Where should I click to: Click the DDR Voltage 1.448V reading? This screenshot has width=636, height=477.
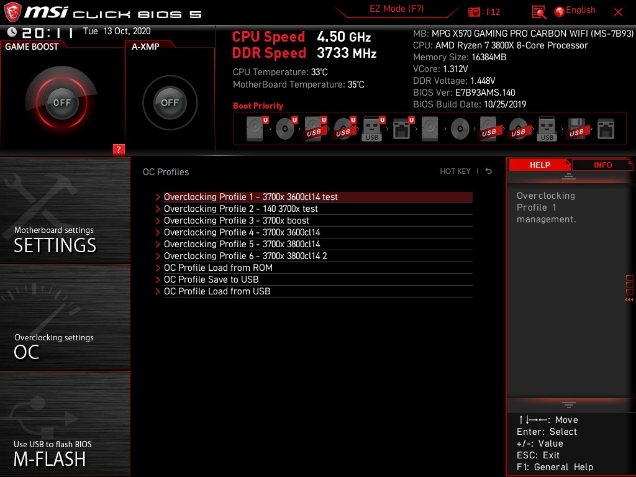click(x=454, y=81)
